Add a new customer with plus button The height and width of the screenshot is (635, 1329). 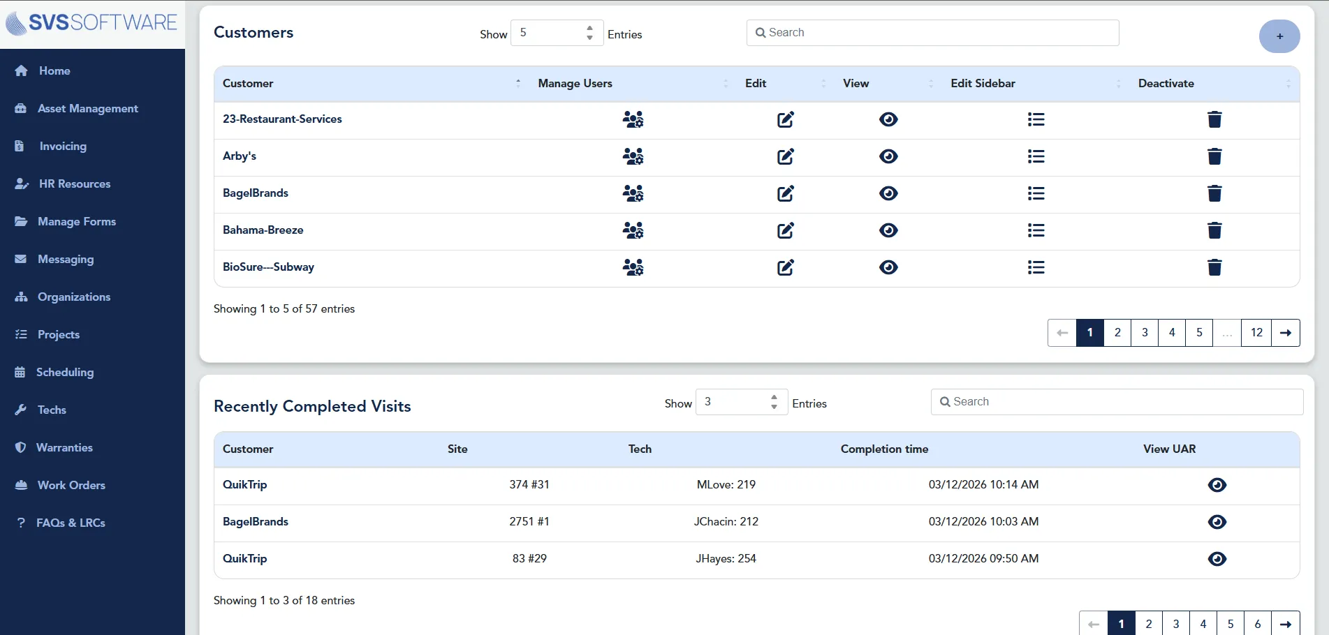[x=1279, y=36]
